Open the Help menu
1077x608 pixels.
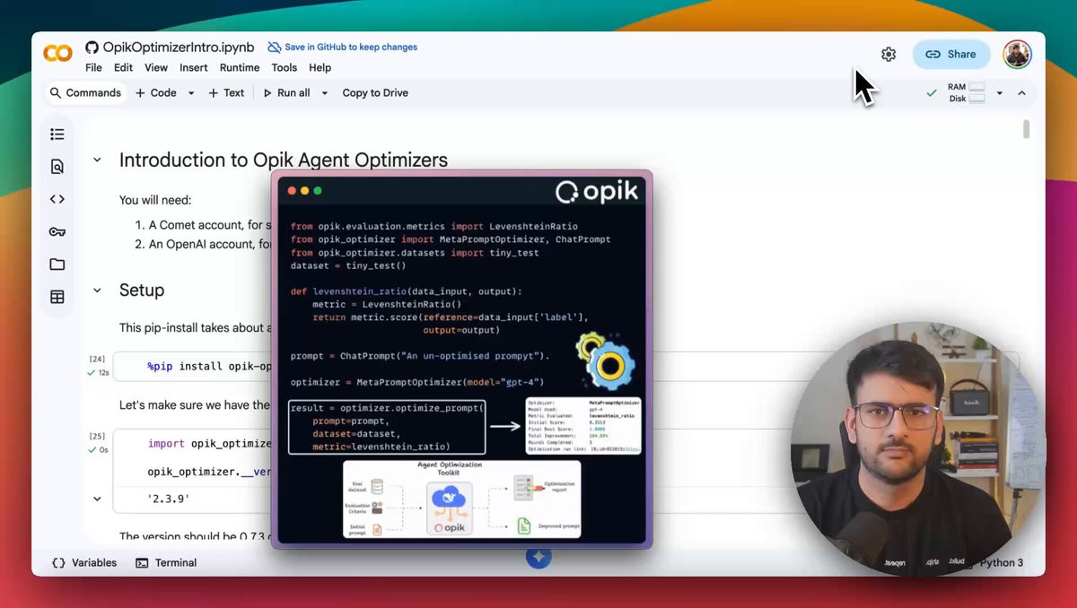point(320,67)
